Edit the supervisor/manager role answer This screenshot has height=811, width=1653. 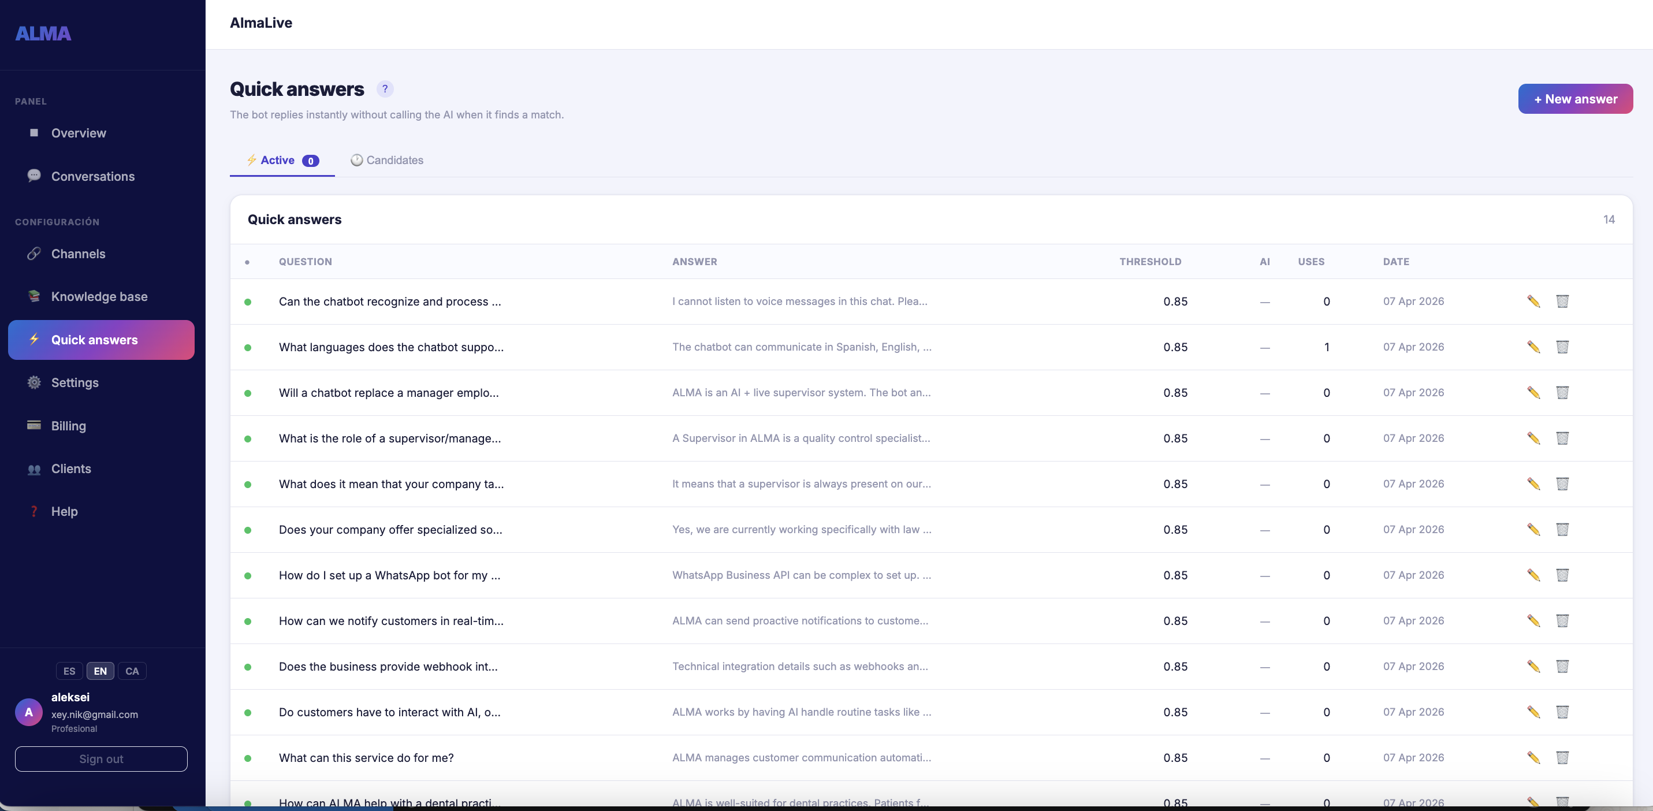[x=1533, y=438]
